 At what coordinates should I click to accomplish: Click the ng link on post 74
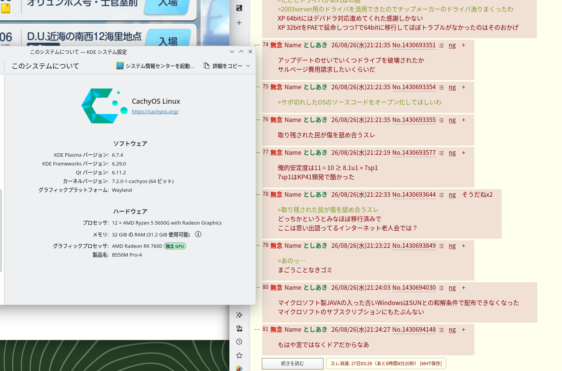[452, 45]
